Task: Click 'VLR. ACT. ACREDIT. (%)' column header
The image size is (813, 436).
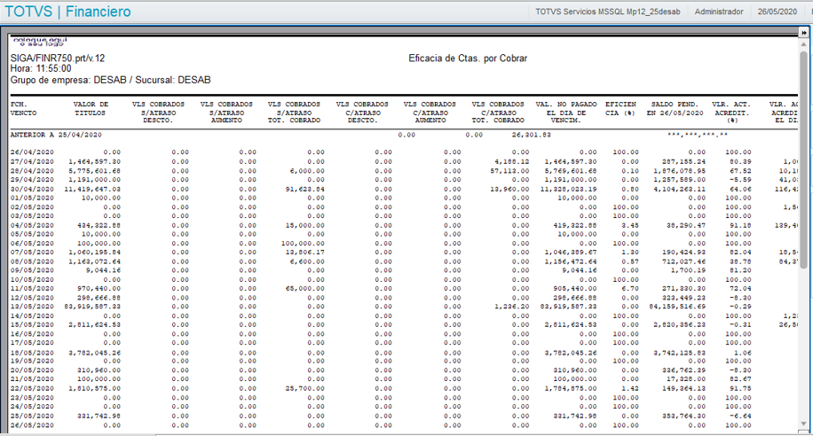Action: (731, 113)
